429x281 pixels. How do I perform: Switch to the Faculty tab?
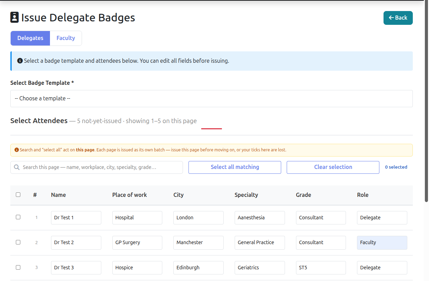point(66,38)
